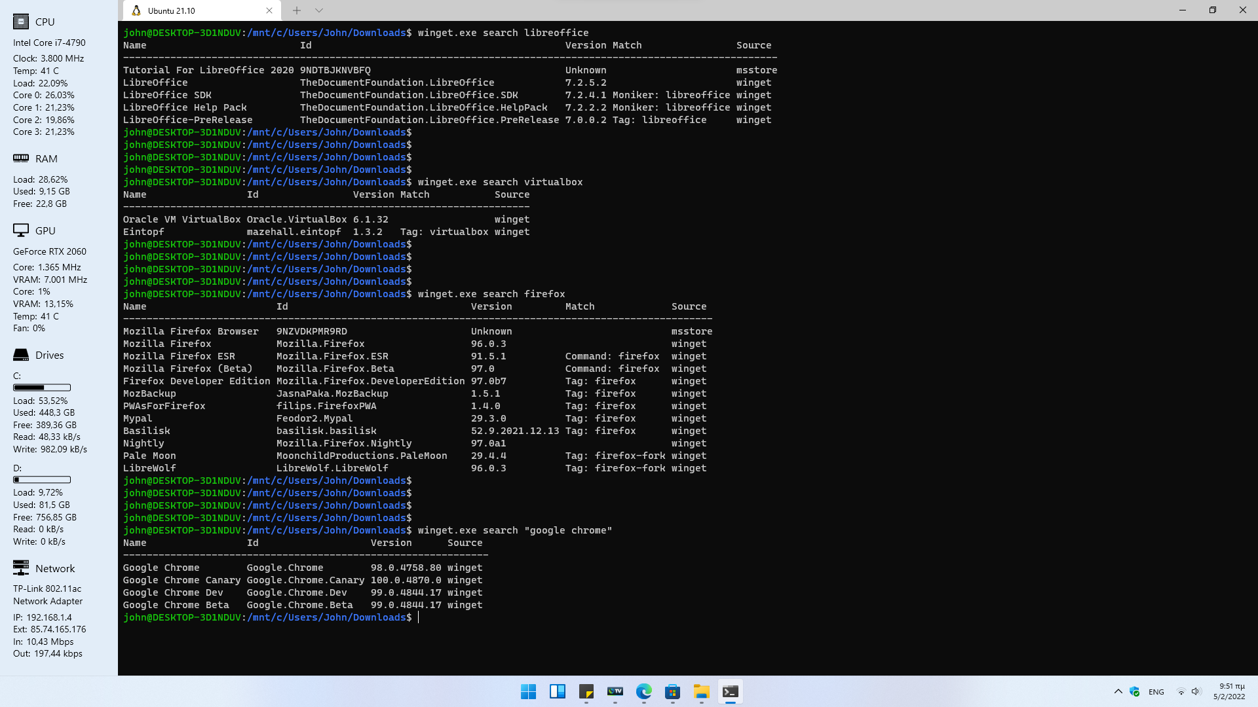Click the '98.0.4758.80' Chrome version
This screenshot has height=707, width=1258.
[406, 568]
